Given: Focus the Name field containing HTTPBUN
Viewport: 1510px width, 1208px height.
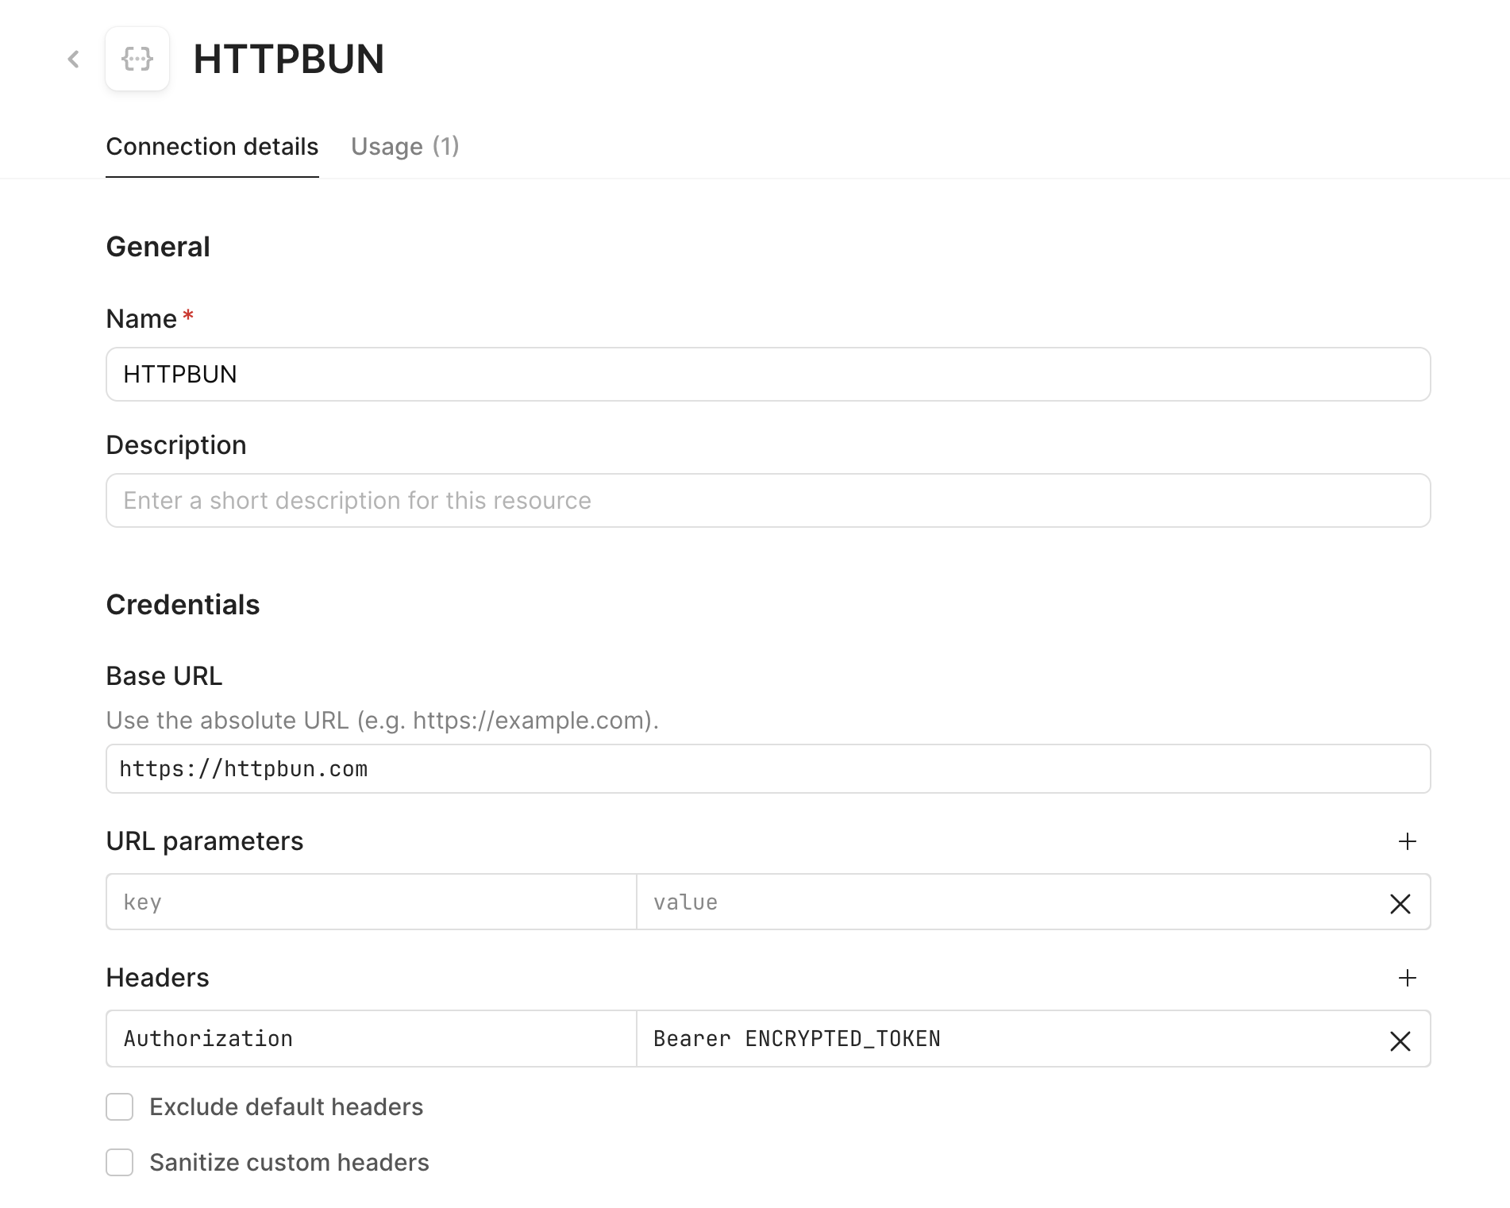Looking at the screenshot, I should click(768, 375).
